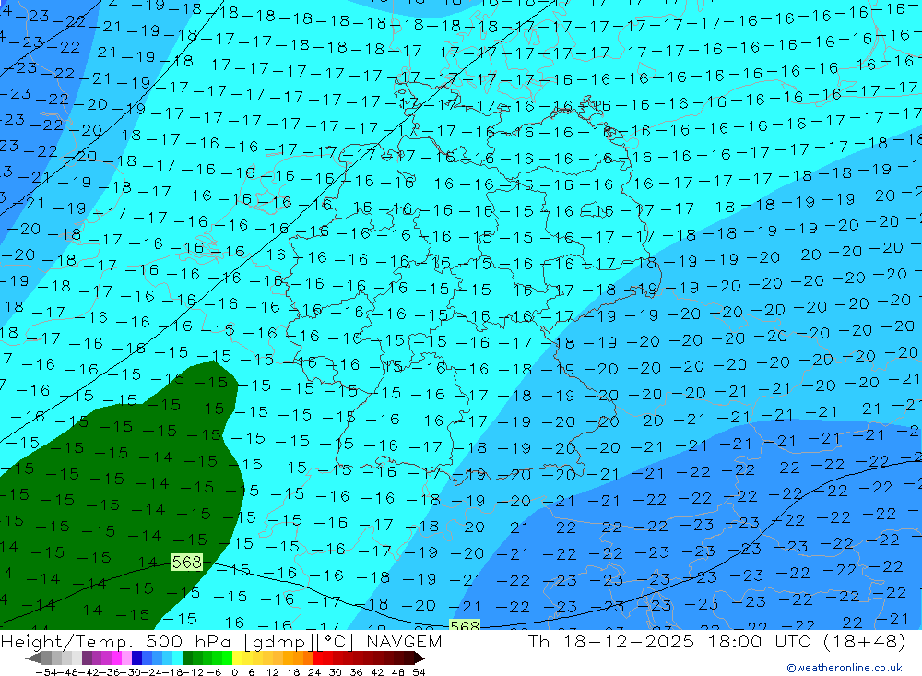Click the dark green swatch of the temperature scale

187,658
